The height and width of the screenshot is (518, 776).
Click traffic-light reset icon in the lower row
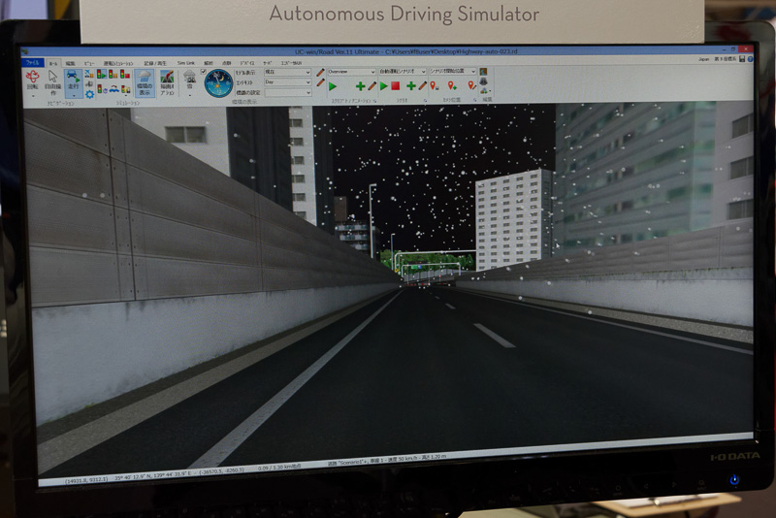[x=102, y=89]
